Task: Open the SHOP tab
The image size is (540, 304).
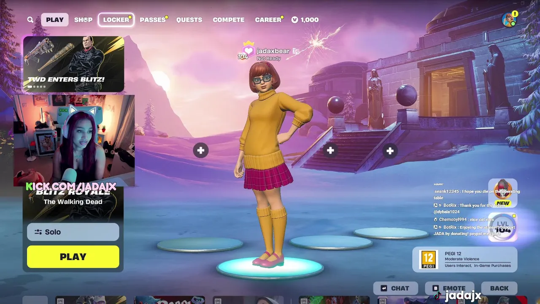Action: point(83,20)
